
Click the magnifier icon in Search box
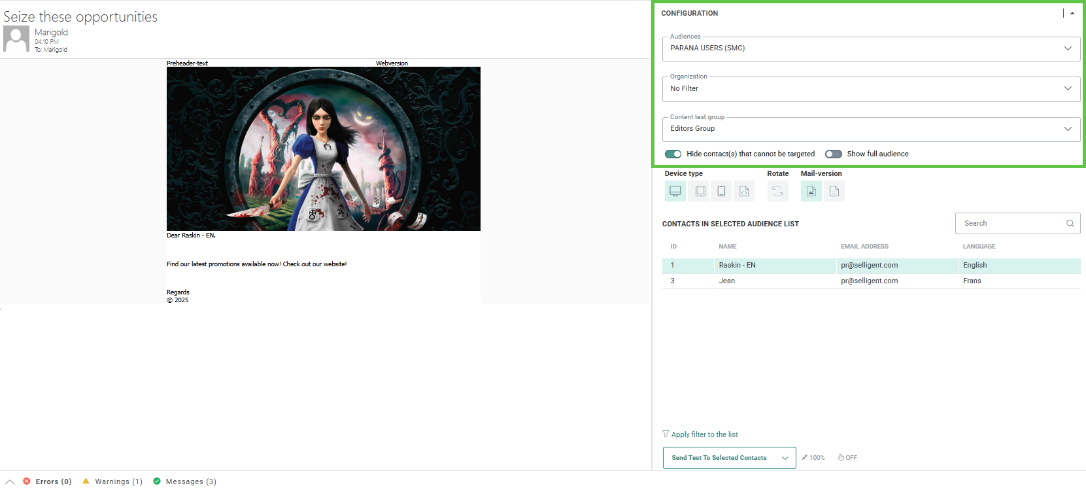pyautogui.click(x=1070, y=223)
